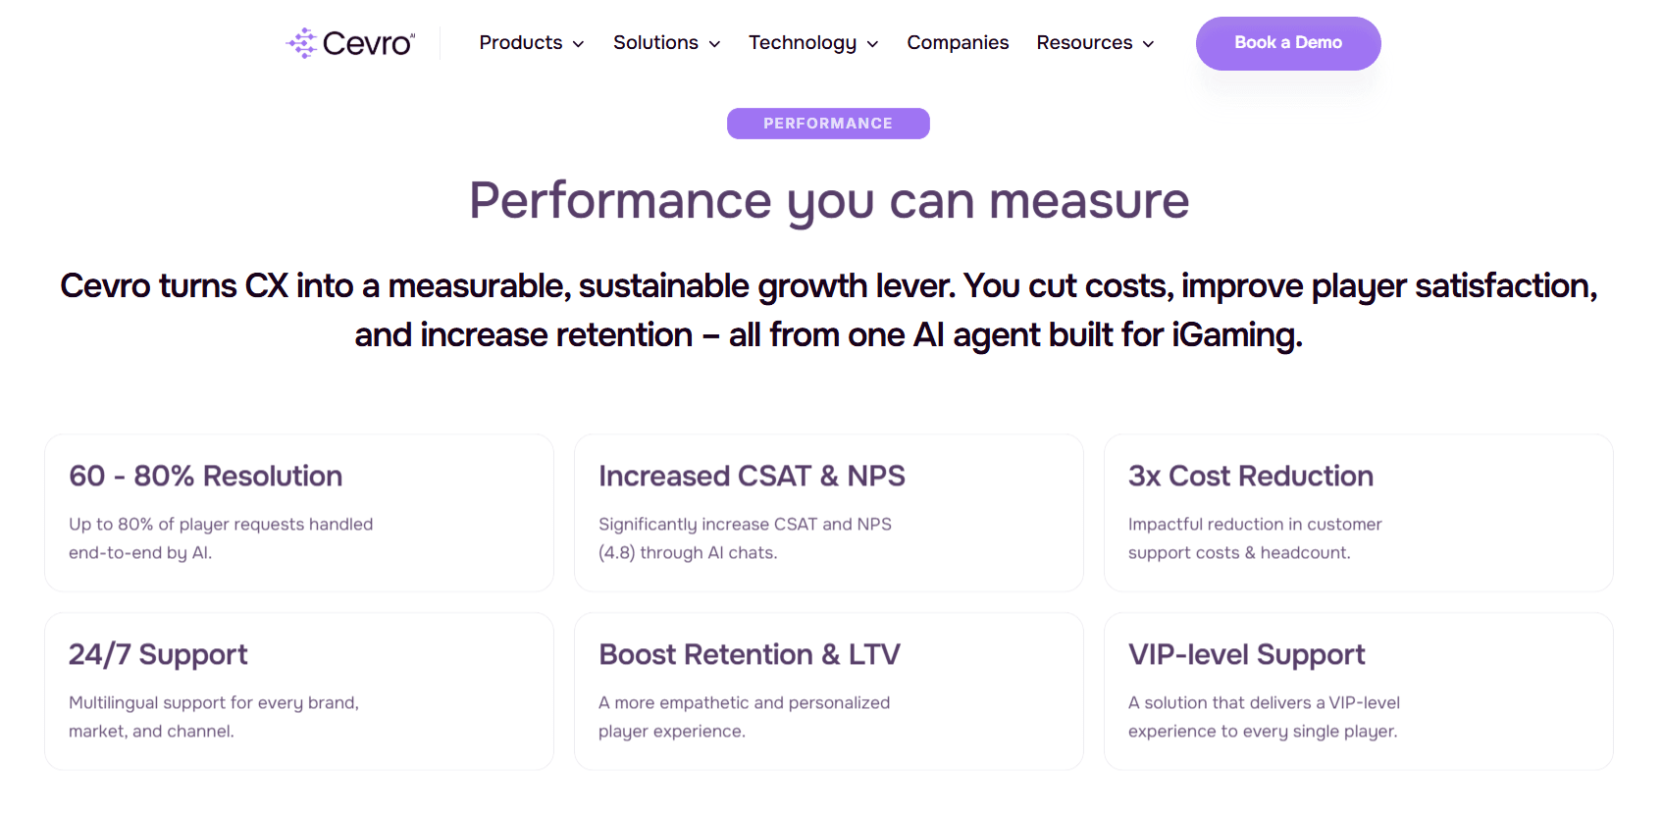This screenshot has width=1663, height=814.
Task: Expand the Resources dropdown chevron
Action: [x=1148, y=44]
